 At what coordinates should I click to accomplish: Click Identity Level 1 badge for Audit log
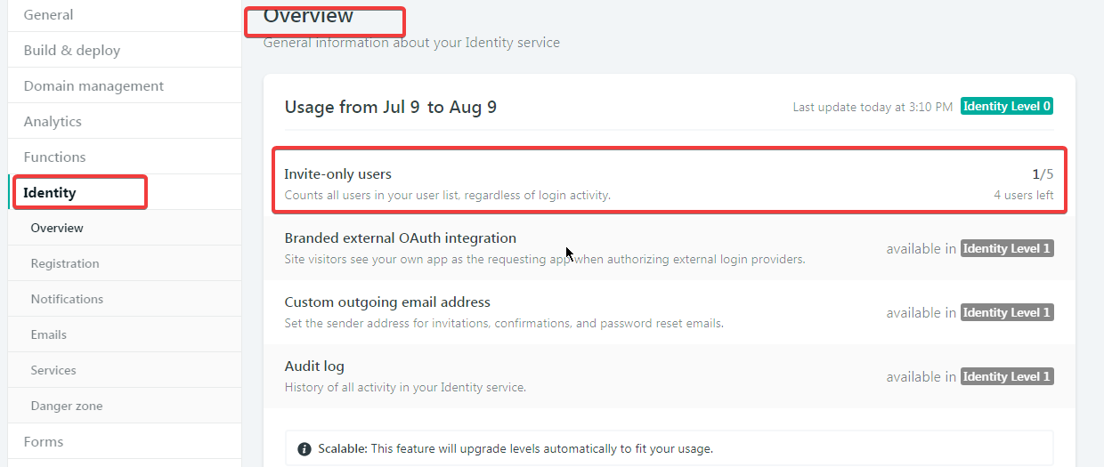1007,377
